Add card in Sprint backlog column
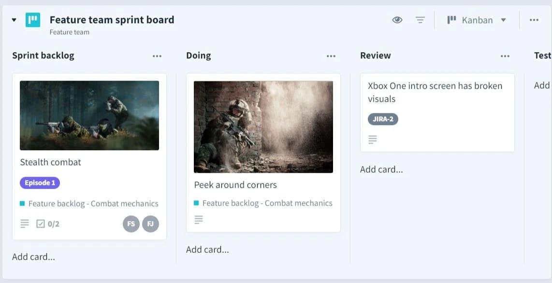 click(33, 256)
